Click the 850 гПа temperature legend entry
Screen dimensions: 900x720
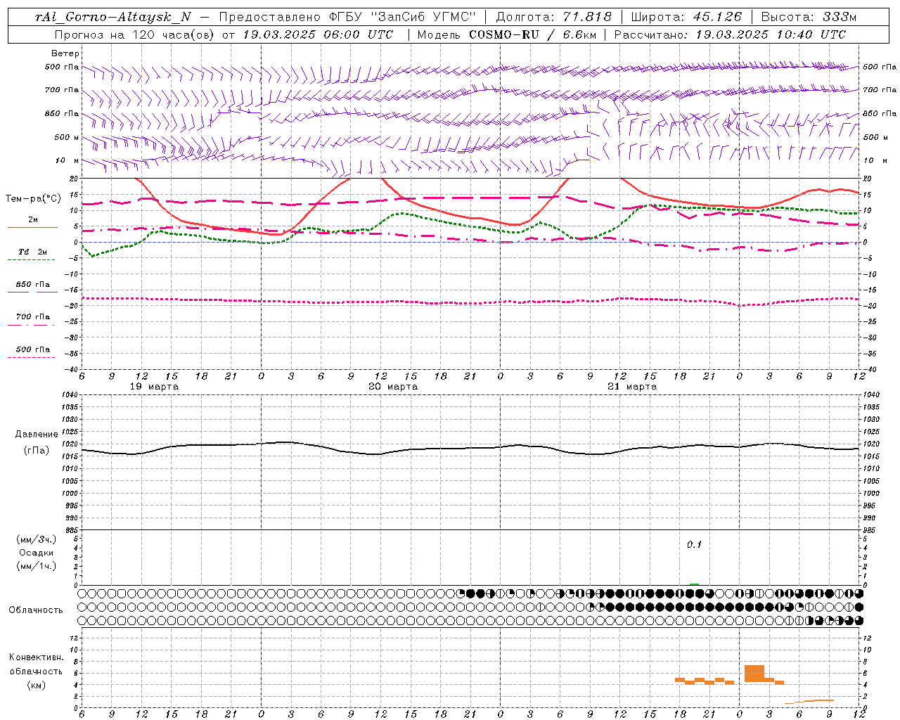(33, 285)
